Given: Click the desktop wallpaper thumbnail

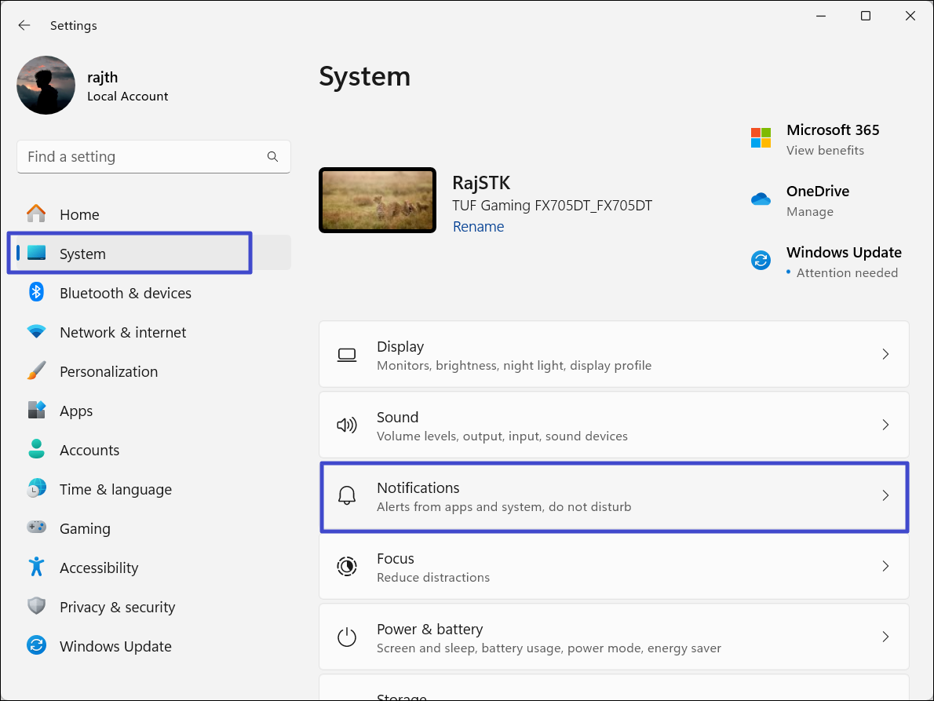Looking at the screenshot, I should (378, 200).
